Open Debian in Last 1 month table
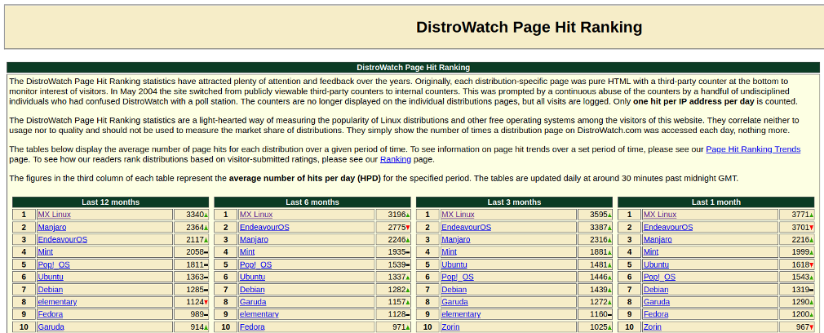This screenshot has height=333, width=824. pyautogui.click(x=656, y=290)
